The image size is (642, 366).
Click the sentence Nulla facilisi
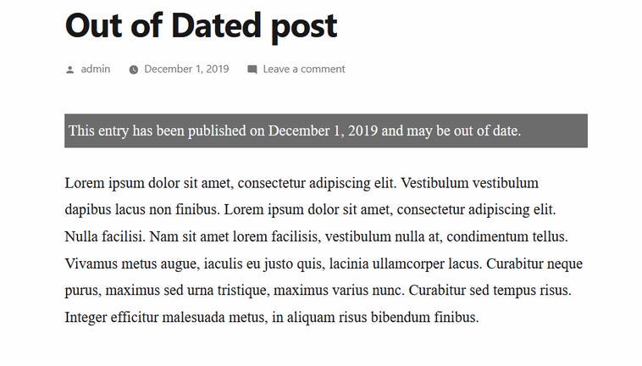click(x=105, y=236)
